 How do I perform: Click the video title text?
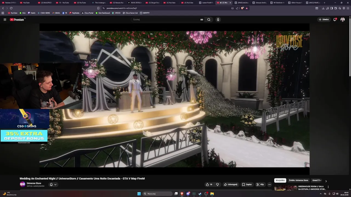(x=82, y=178)
